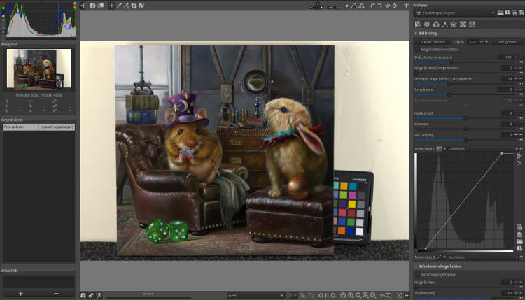Enable Verscherpingsmasker checkbox

(x=417, y=274)
